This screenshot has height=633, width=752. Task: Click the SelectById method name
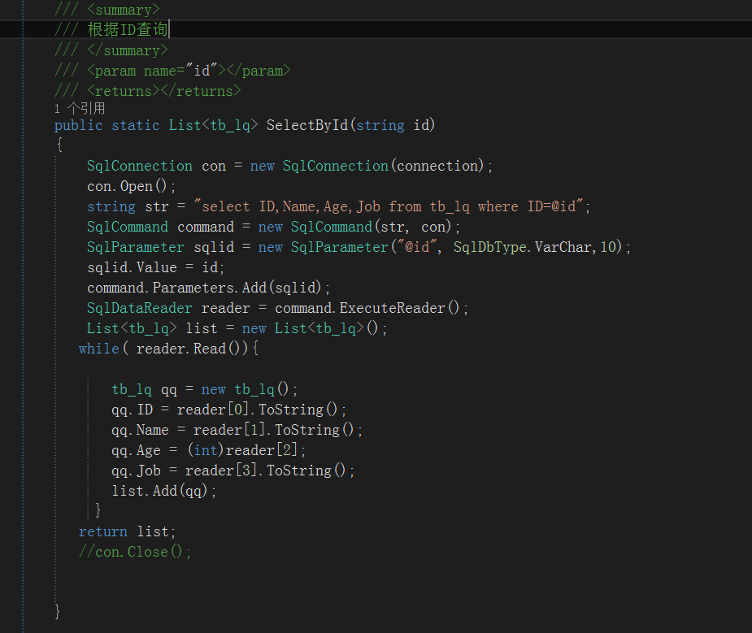307,125
